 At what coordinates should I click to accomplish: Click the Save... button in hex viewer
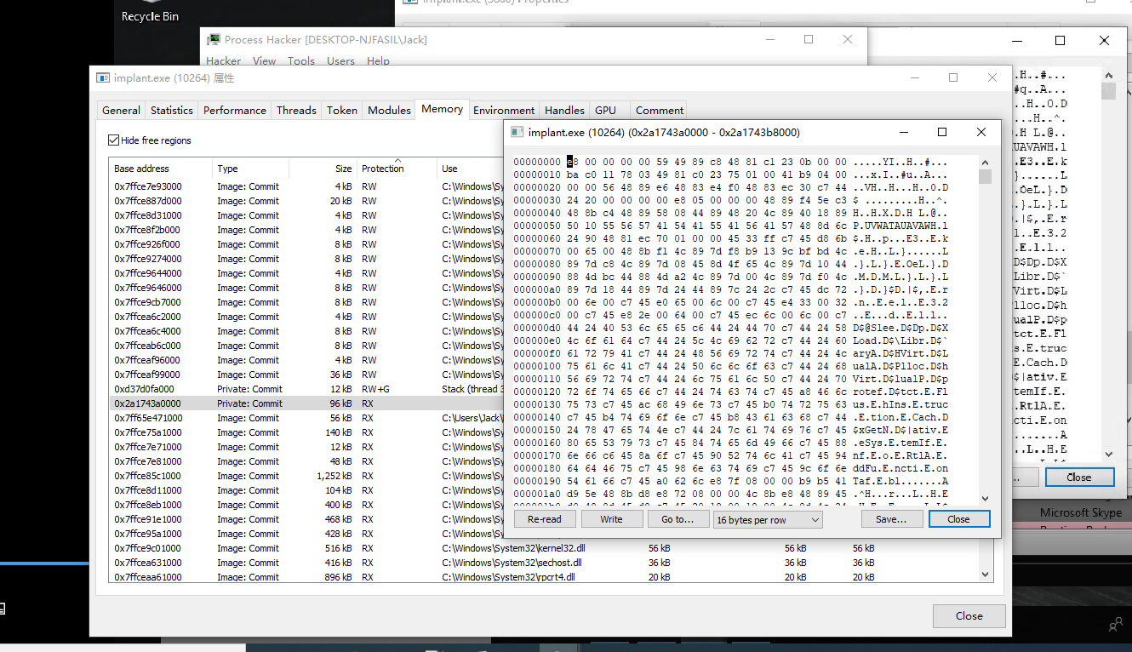pyautogui.click(x=891, y=519)
